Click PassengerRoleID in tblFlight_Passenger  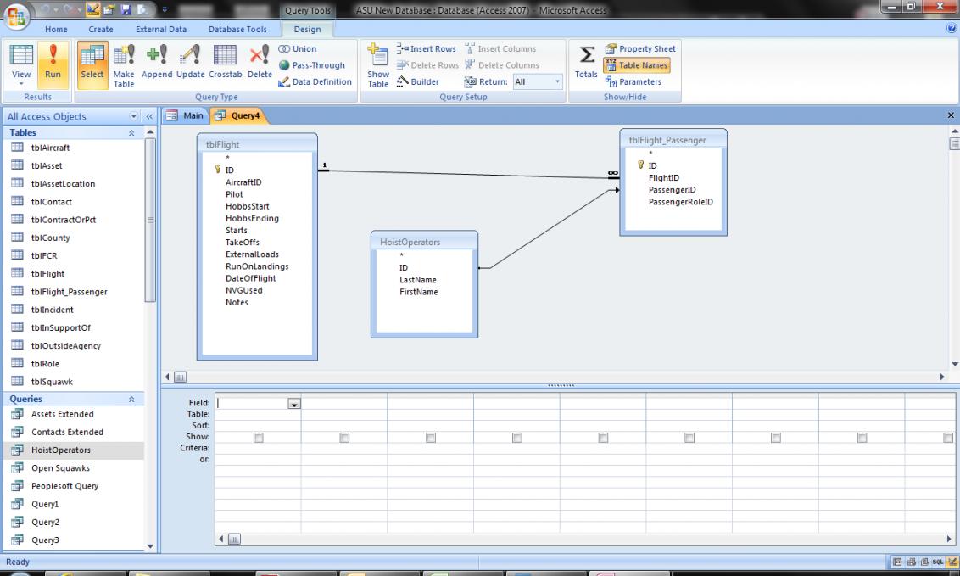click(x=681, y=202)
